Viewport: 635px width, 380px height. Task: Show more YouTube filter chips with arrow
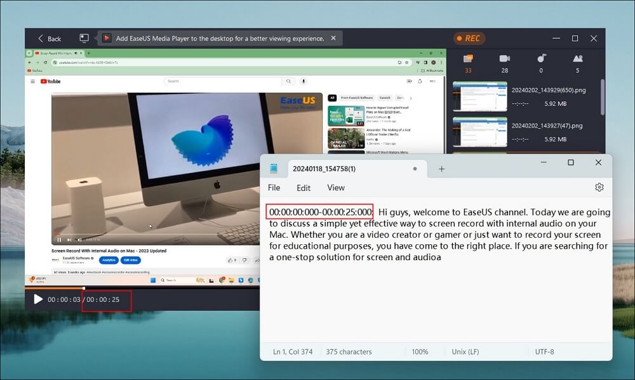pos(411,98)
